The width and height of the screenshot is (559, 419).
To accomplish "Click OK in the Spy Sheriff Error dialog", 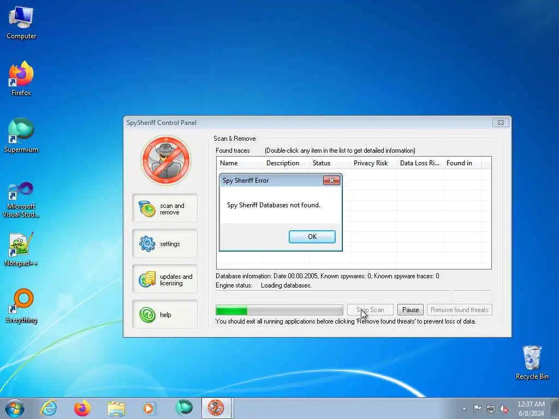I will [312, 237].
